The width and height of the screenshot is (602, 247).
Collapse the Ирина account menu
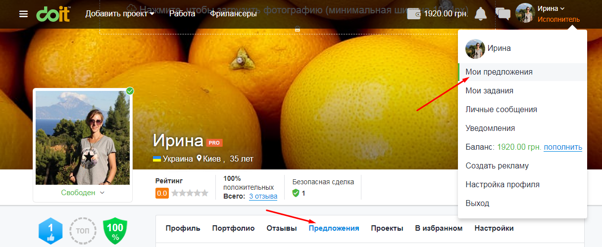pyautogui.click(x=552, y=8)
